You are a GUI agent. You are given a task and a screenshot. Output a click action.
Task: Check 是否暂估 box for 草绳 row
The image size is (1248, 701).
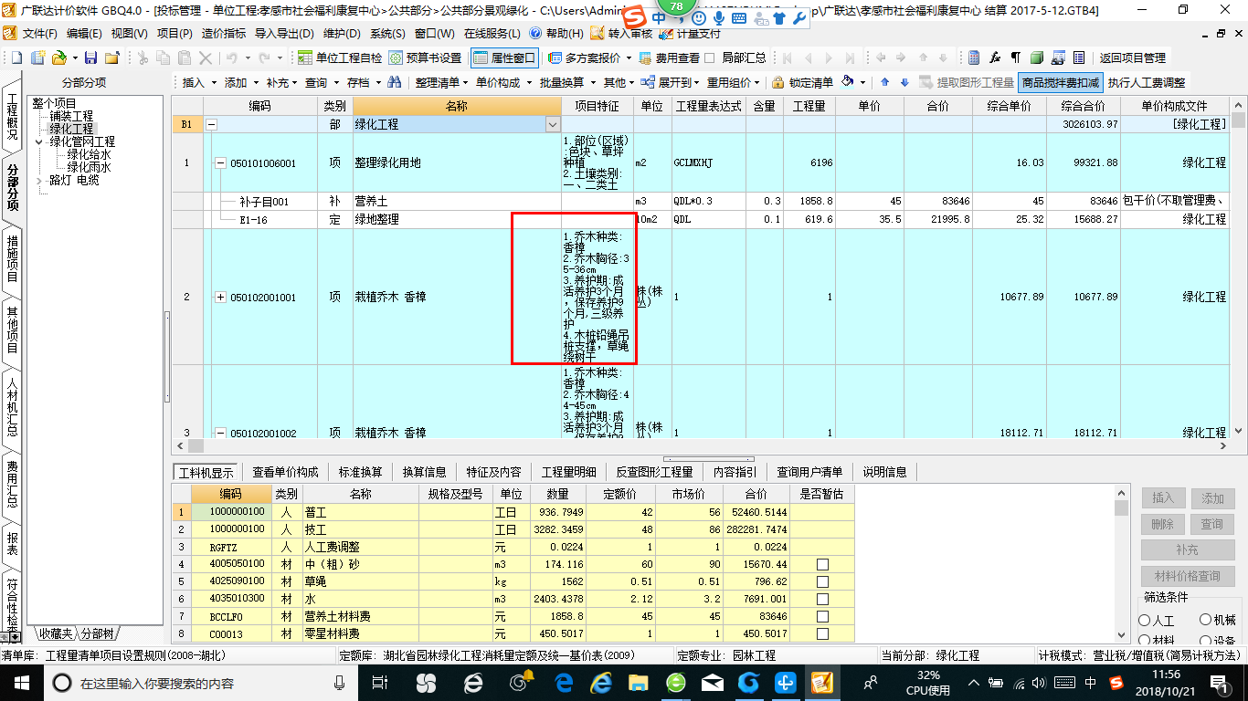pos(821,582)
